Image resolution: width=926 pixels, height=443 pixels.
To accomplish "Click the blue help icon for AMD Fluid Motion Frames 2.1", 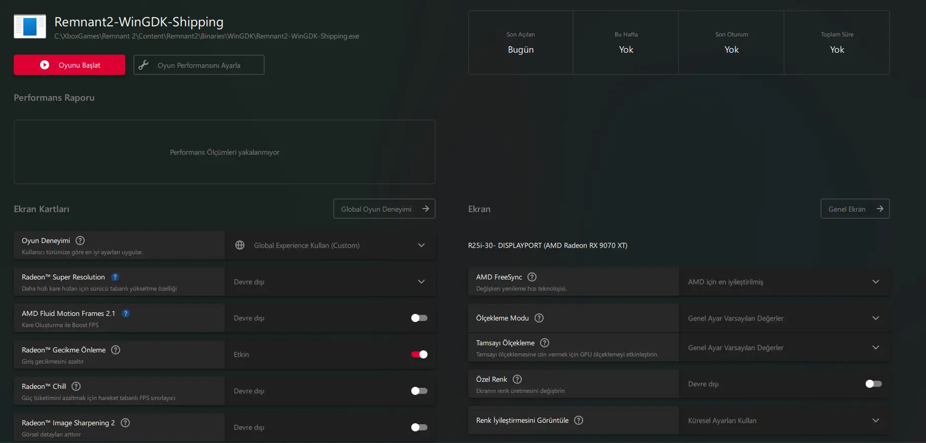I will [x=126, y=313].
